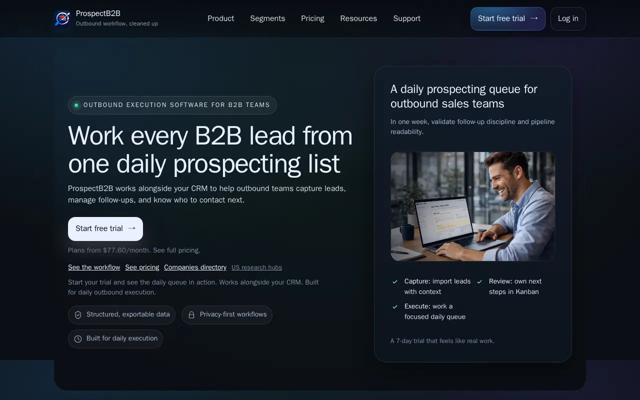Follow the See the workflow link
The height and width of the screenshot is (400, 640).
tap(94, 267)
